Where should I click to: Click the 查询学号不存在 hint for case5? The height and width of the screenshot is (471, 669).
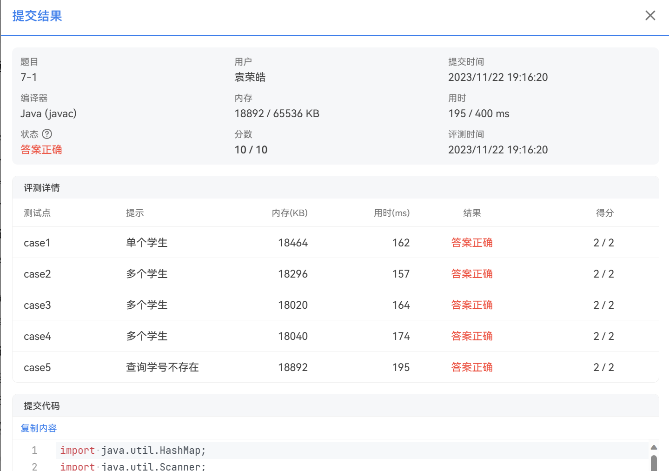click(x=162, y=367)
